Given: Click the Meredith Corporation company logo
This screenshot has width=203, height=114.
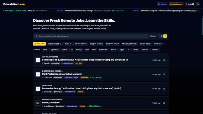Looking at the screenshot, I should point(38,103).
